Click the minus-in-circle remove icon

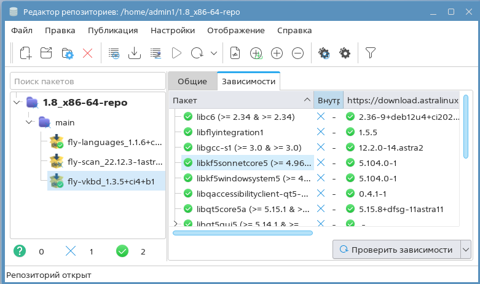(x=297, y=53)
